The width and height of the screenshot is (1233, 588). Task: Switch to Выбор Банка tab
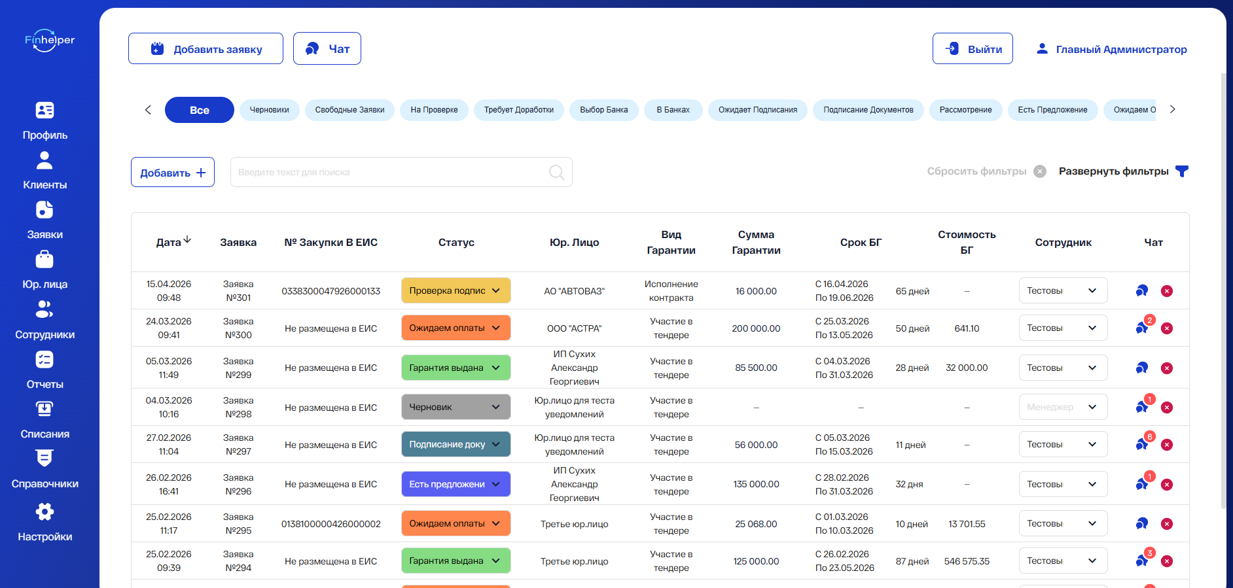(604, 110)
